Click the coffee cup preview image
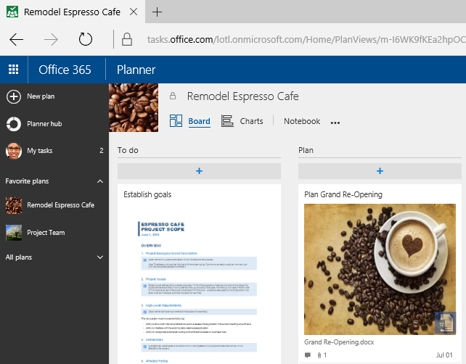 click(380, 269)
